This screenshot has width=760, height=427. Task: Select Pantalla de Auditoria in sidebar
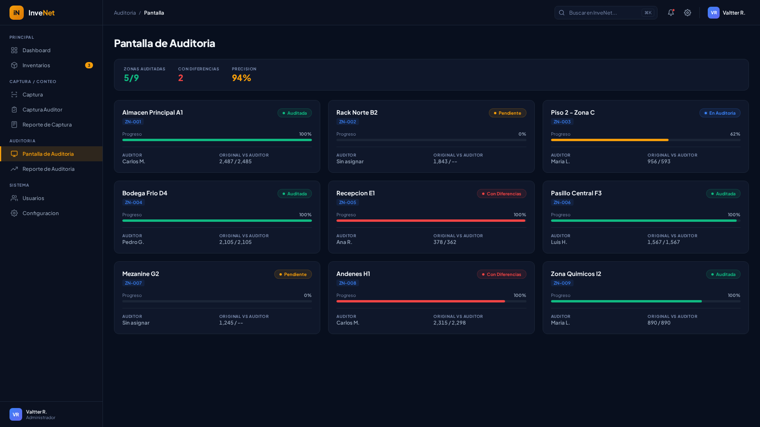click(48, 154)
